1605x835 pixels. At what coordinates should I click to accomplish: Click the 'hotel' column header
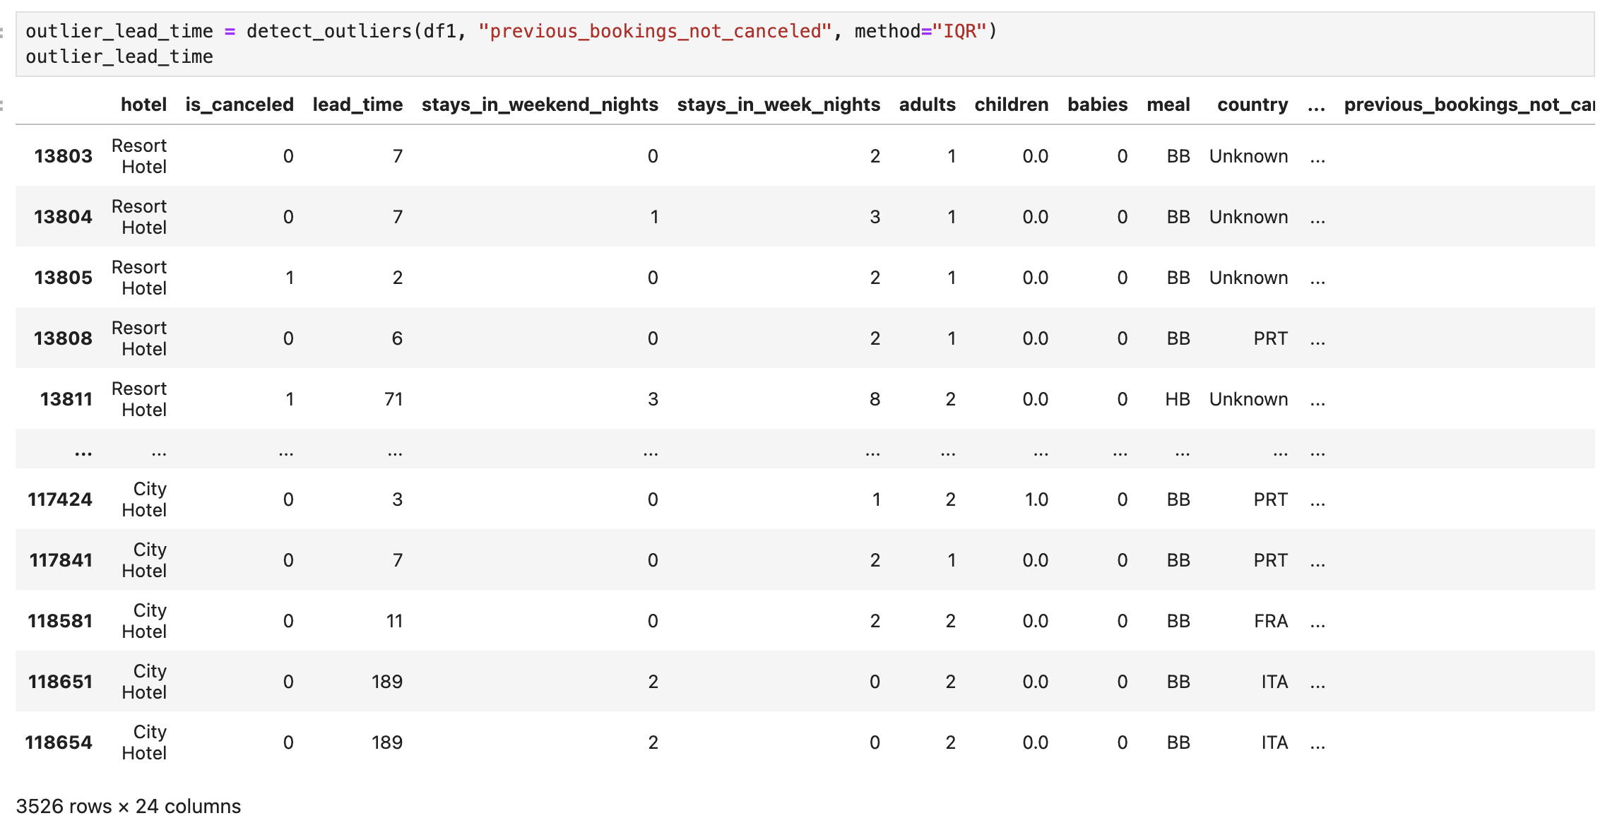[143, 105]
